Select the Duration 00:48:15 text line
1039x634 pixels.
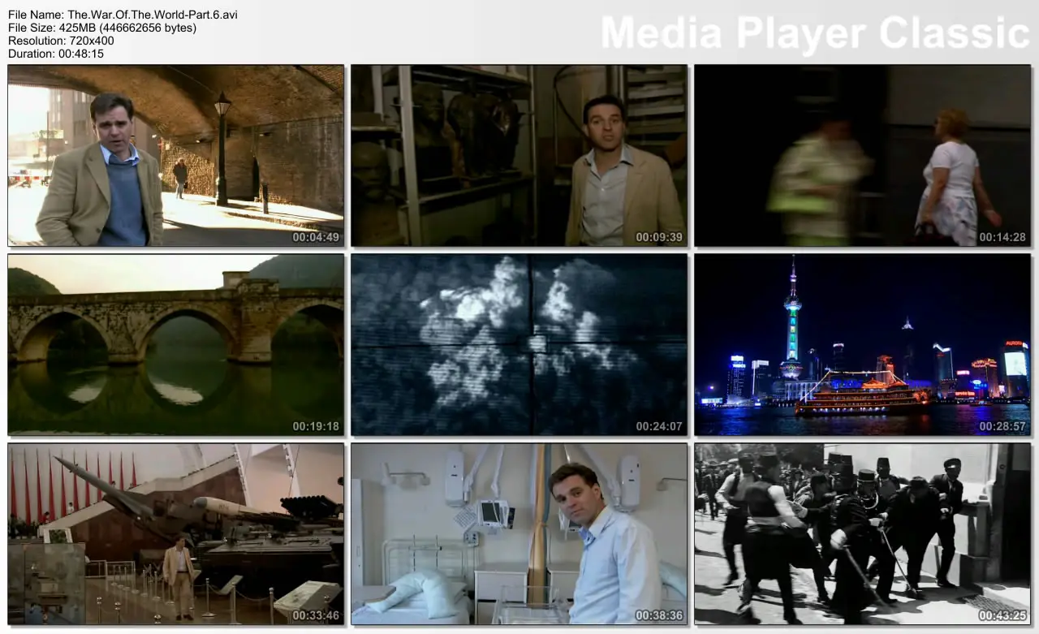point(56,54)
